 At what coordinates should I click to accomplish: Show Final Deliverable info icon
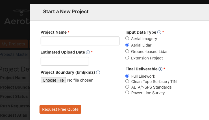click(x=160, y=69)
